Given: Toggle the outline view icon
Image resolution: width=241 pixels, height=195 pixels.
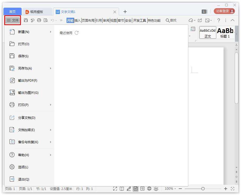Looking at the screenshot, I should 143,189.
